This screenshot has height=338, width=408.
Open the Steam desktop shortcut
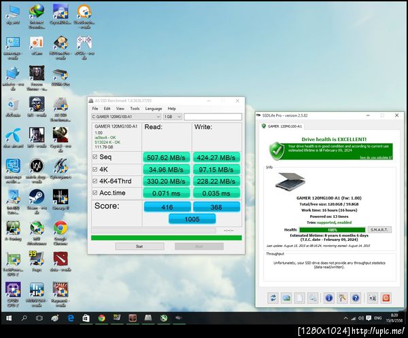pyautogui.click(x=35, y=197)
